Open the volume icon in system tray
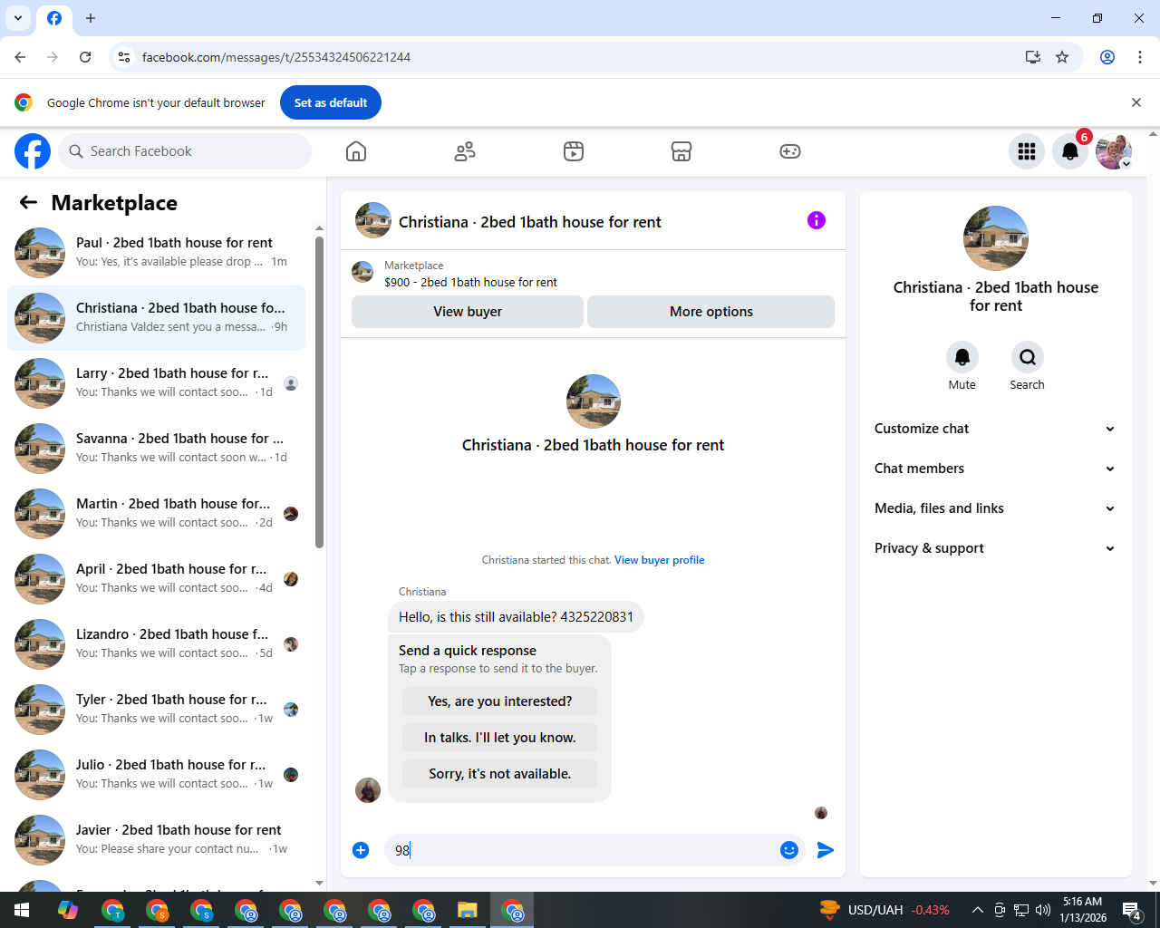 click(x=1043, y=910)
